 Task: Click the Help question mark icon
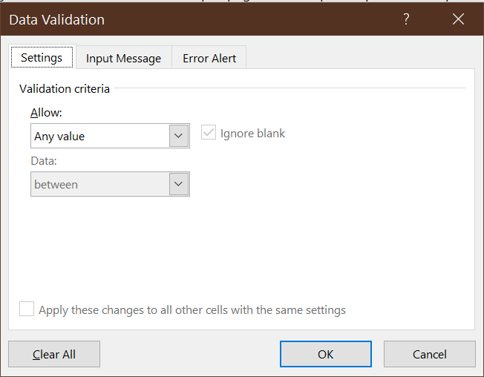point(406,20)
